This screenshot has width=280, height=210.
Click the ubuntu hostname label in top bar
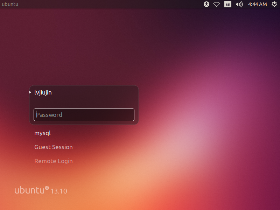(x=10, y=4)
